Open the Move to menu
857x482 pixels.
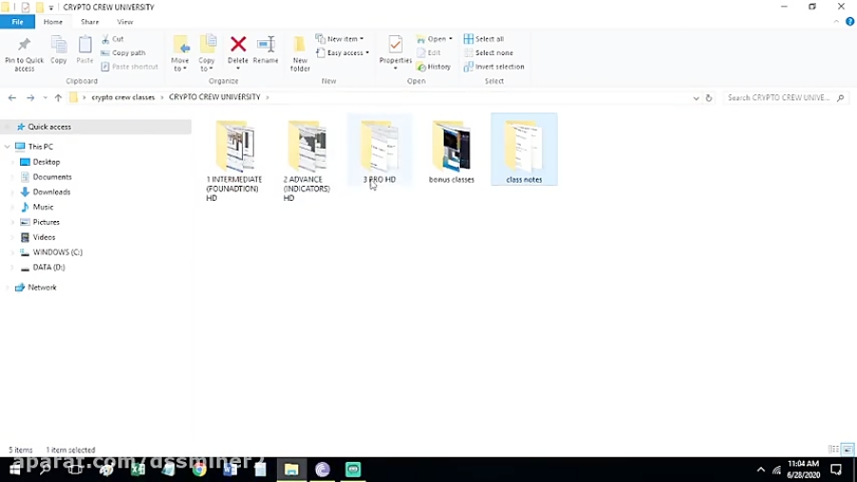pos(180,53)
